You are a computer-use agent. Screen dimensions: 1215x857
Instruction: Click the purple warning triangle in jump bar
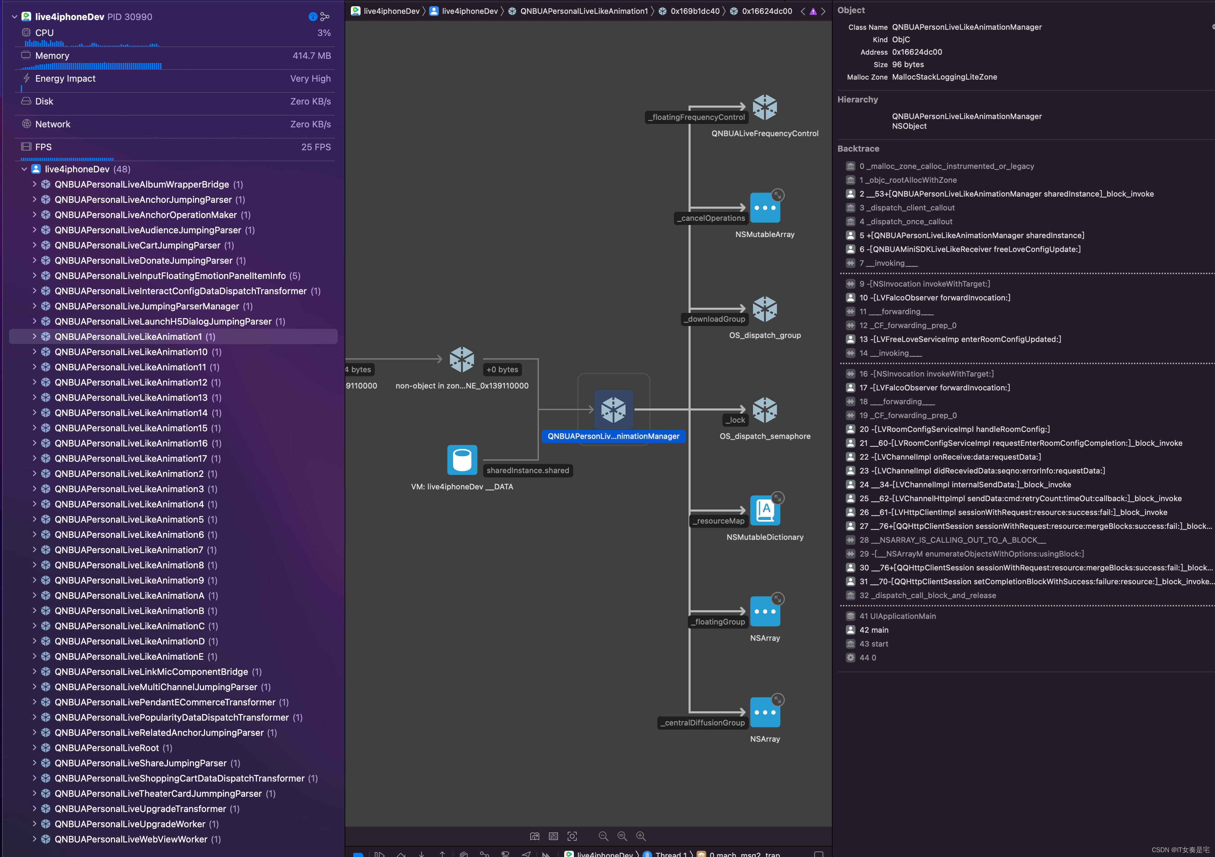(x=813, y=11)
